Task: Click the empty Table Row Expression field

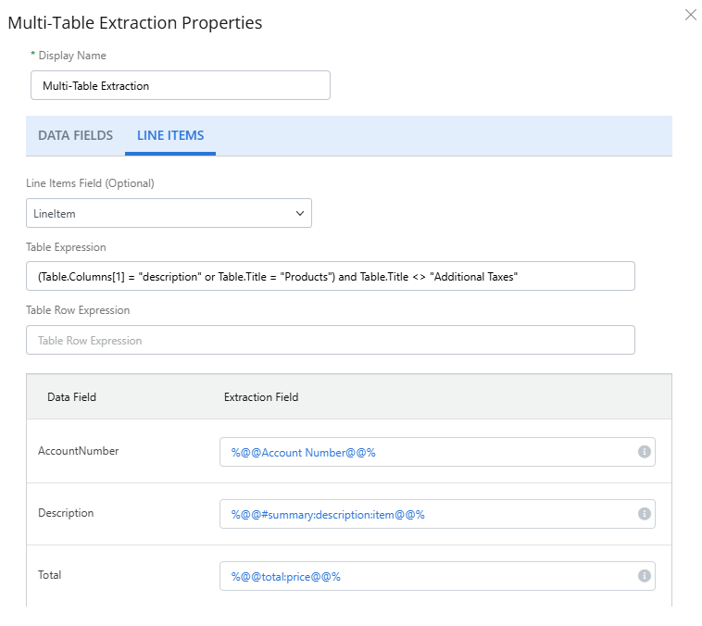Action: pyautogui.click(x=330, y=340)
